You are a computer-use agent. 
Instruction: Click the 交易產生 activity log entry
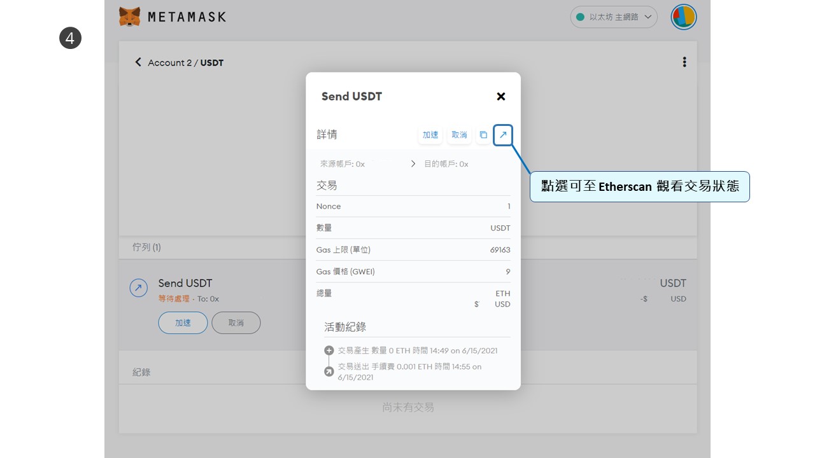click(418, 350)
